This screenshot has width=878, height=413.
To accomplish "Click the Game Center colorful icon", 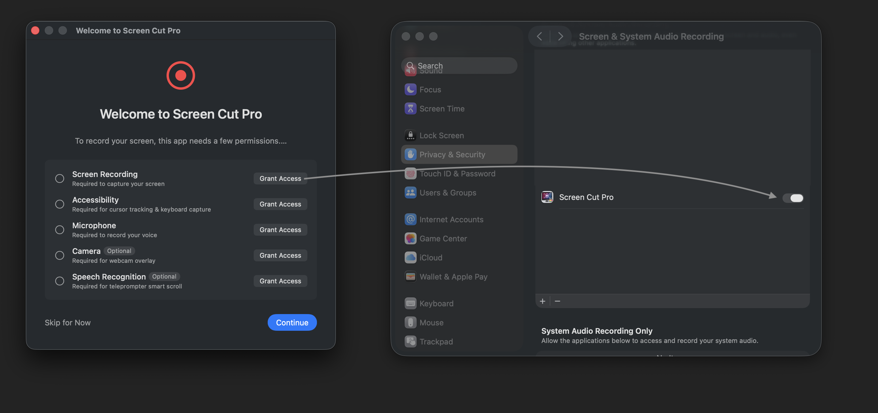I will coord(410,238).
